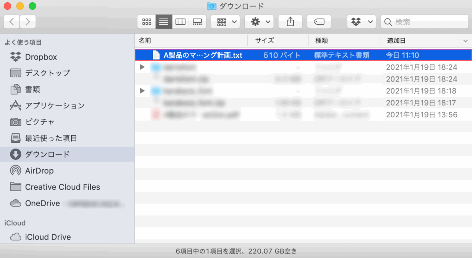Go back with the left arrow button
The image size is (472, 258).
pos(12,22)
